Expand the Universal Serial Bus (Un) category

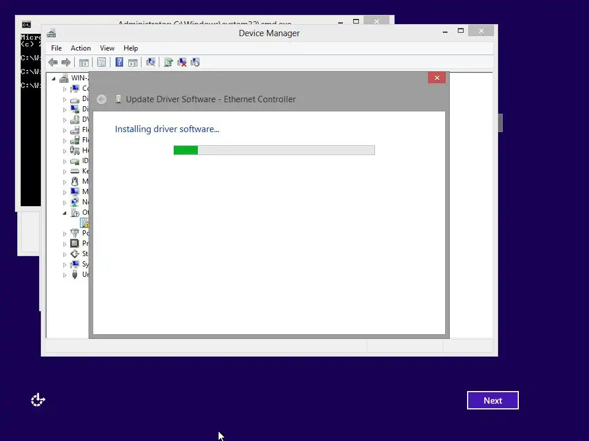pyautogui.click(x=64, y=275)
